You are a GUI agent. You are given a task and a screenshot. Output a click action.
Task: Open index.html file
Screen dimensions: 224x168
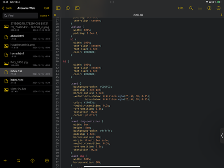[x=26, y=81]
